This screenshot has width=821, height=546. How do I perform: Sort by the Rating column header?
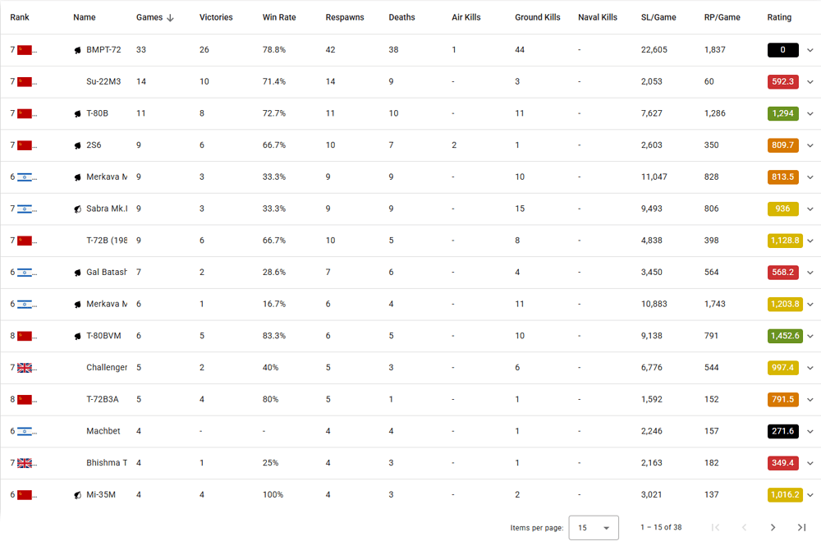(x=779, y=17)
